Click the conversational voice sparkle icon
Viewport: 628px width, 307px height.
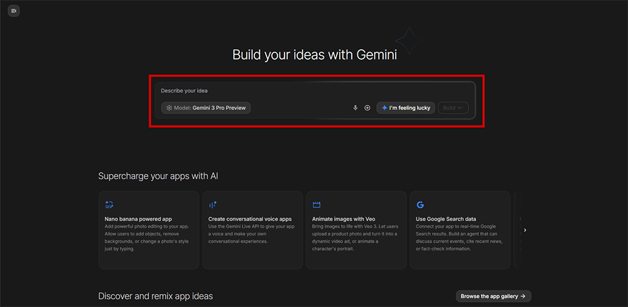coord(213,205)
